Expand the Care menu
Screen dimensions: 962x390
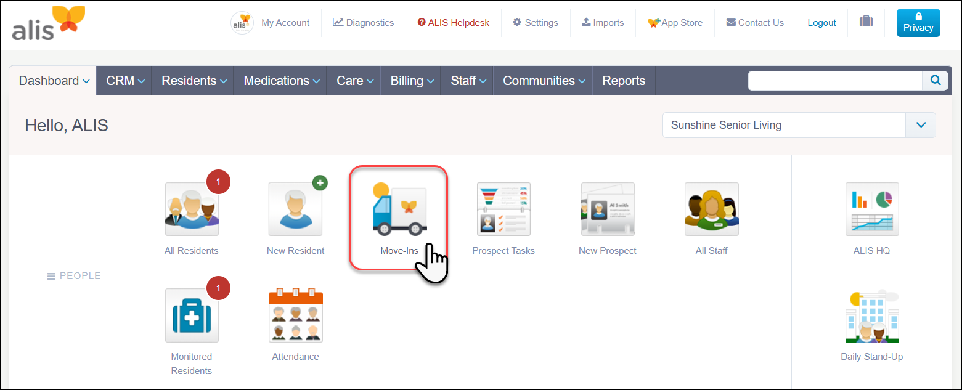pyautogui.click(x=355, y=81)
